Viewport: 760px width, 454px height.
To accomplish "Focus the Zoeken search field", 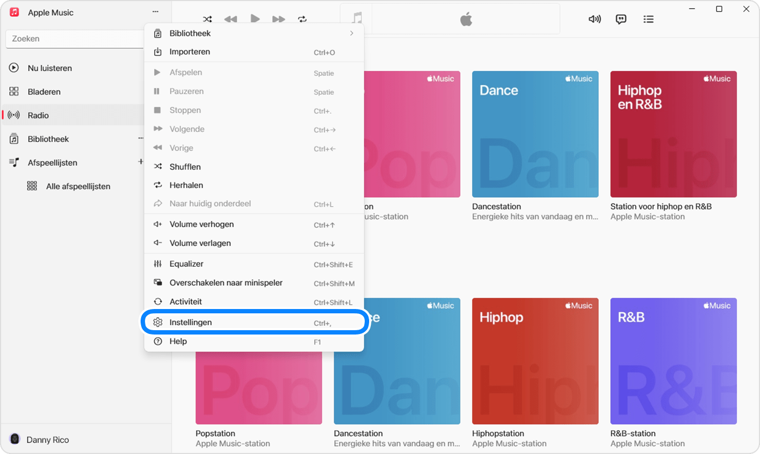I will pos(75,39).
